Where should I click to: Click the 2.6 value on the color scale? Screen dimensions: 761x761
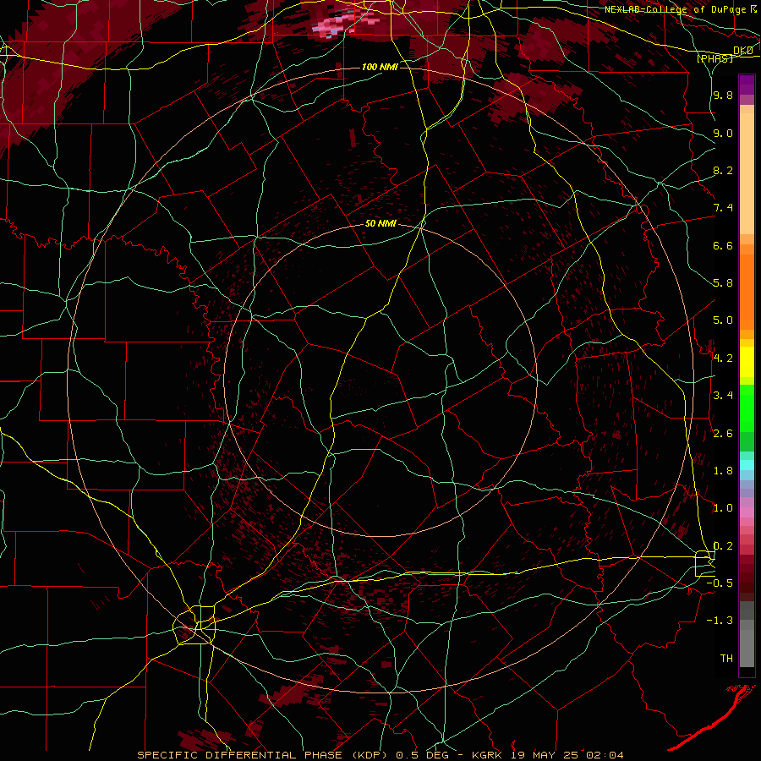(723, 433)
